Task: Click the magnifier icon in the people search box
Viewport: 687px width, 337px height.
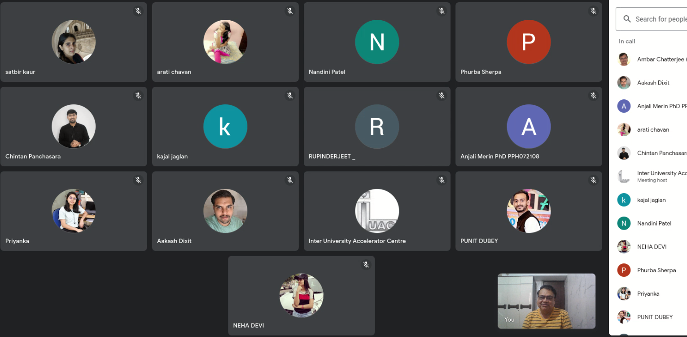Action: point(627,19)
